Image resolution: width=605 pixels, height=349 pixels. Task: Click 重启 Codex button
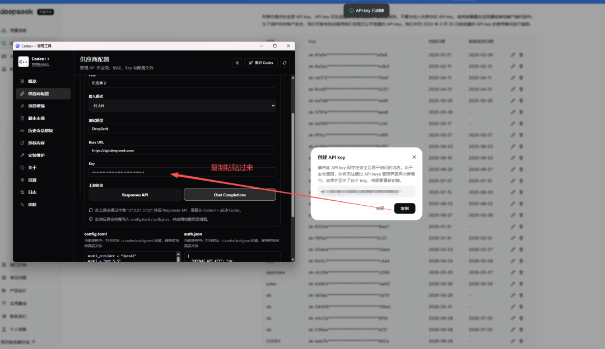(x=261, y=63)
